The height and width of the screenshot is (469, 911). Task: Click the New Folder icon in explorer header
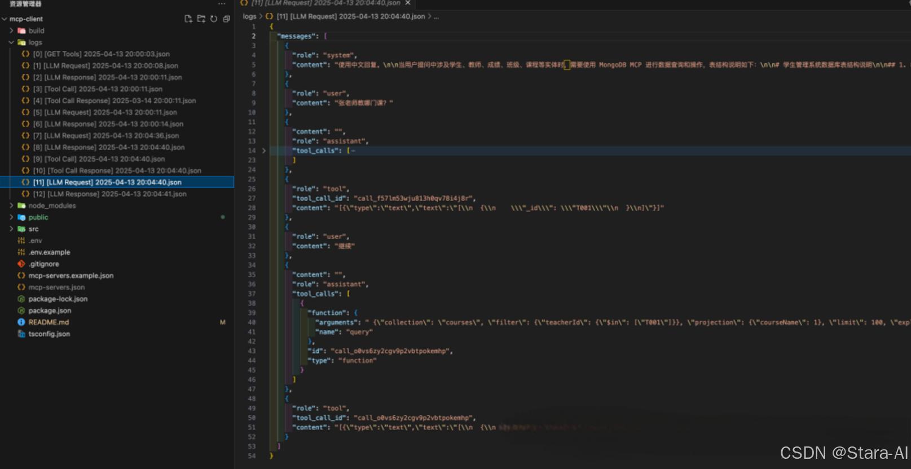[201, 19]
